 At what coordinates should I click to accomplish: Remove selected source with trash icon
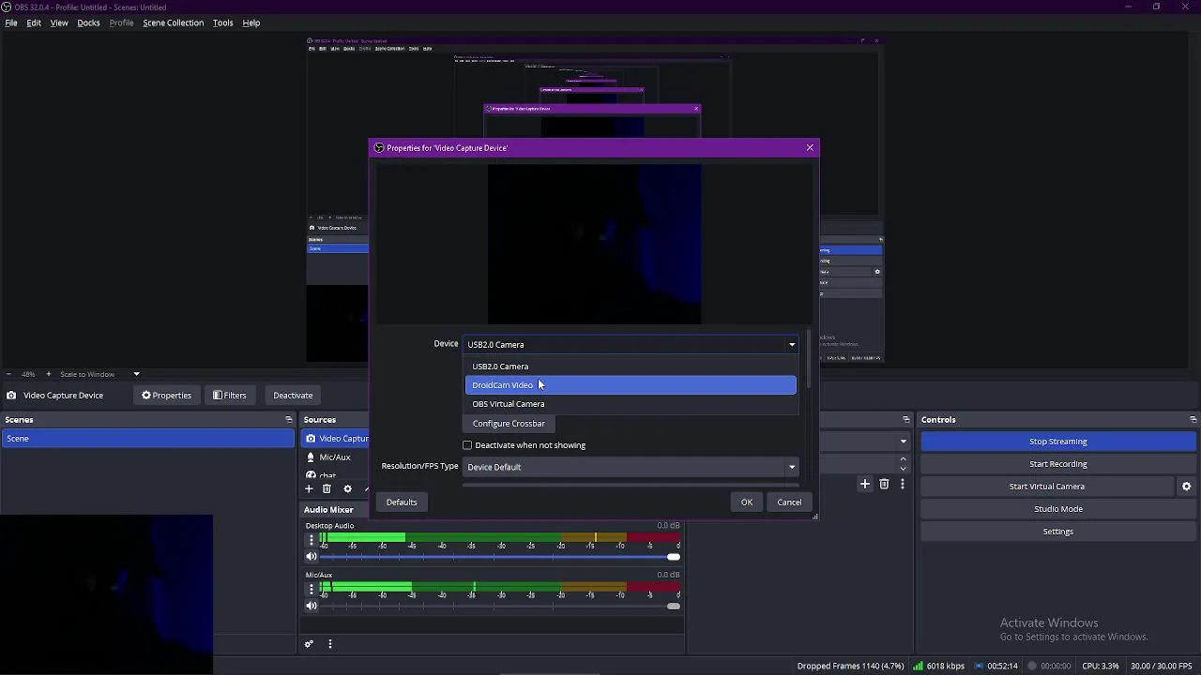click(327, 488)
